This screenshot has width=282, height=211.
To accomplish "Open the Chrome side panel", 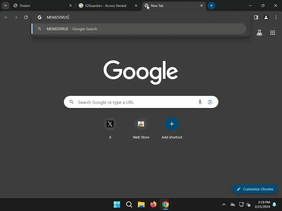I will pos(256,17).
